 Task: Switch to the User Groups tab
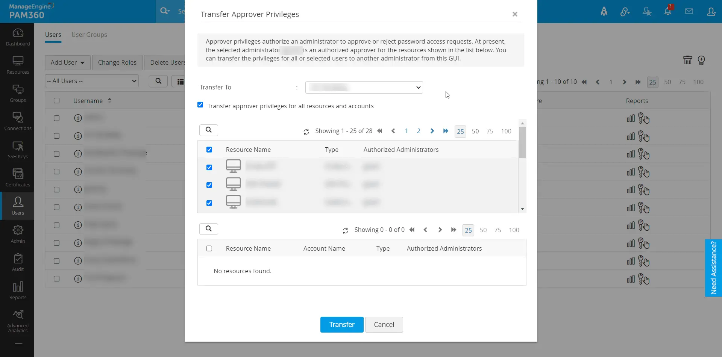89,35
